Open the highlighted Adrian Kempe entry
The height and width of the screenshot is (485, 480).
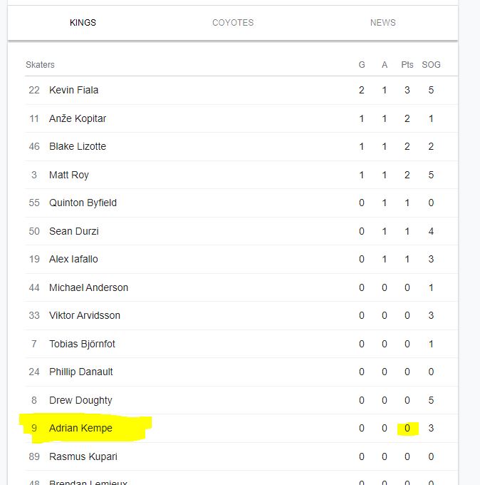click(80, 428)
